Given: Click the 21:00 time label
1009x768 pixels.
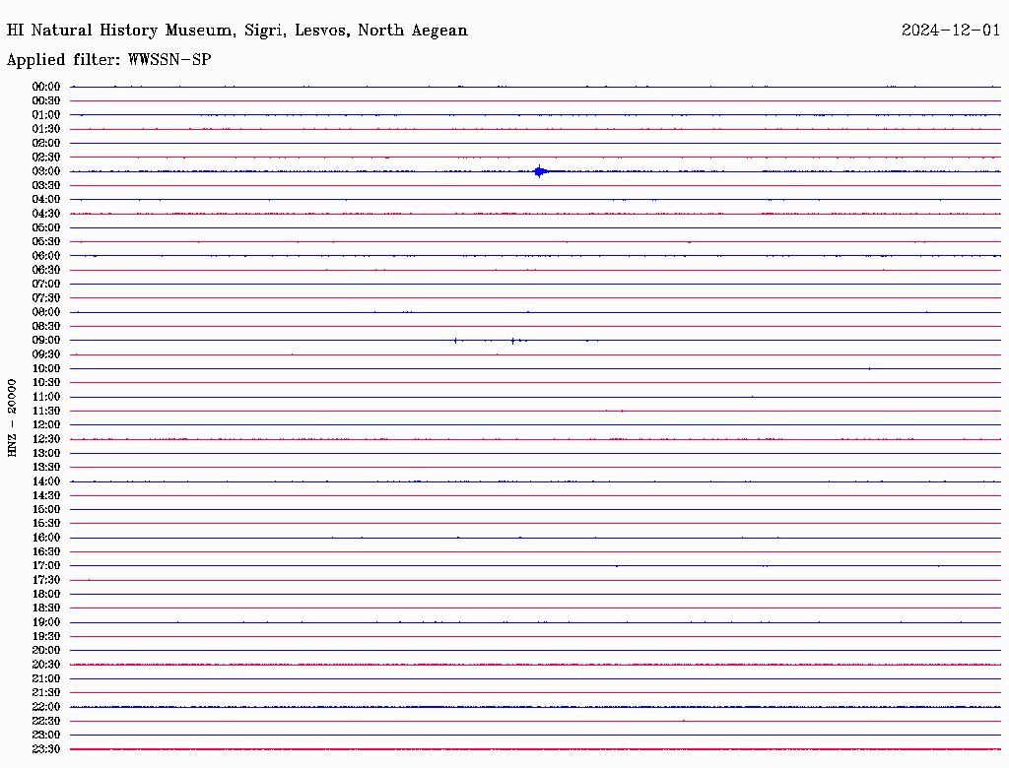Looking at the screenshot, I should (46, 678).
